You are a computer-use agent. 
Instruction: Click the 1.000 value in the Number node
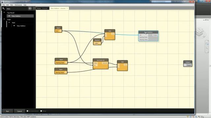click(96, 43)
